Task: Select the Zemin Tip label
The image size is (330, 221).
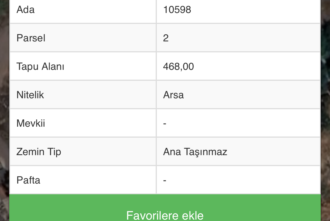Action: coord(39,152)
